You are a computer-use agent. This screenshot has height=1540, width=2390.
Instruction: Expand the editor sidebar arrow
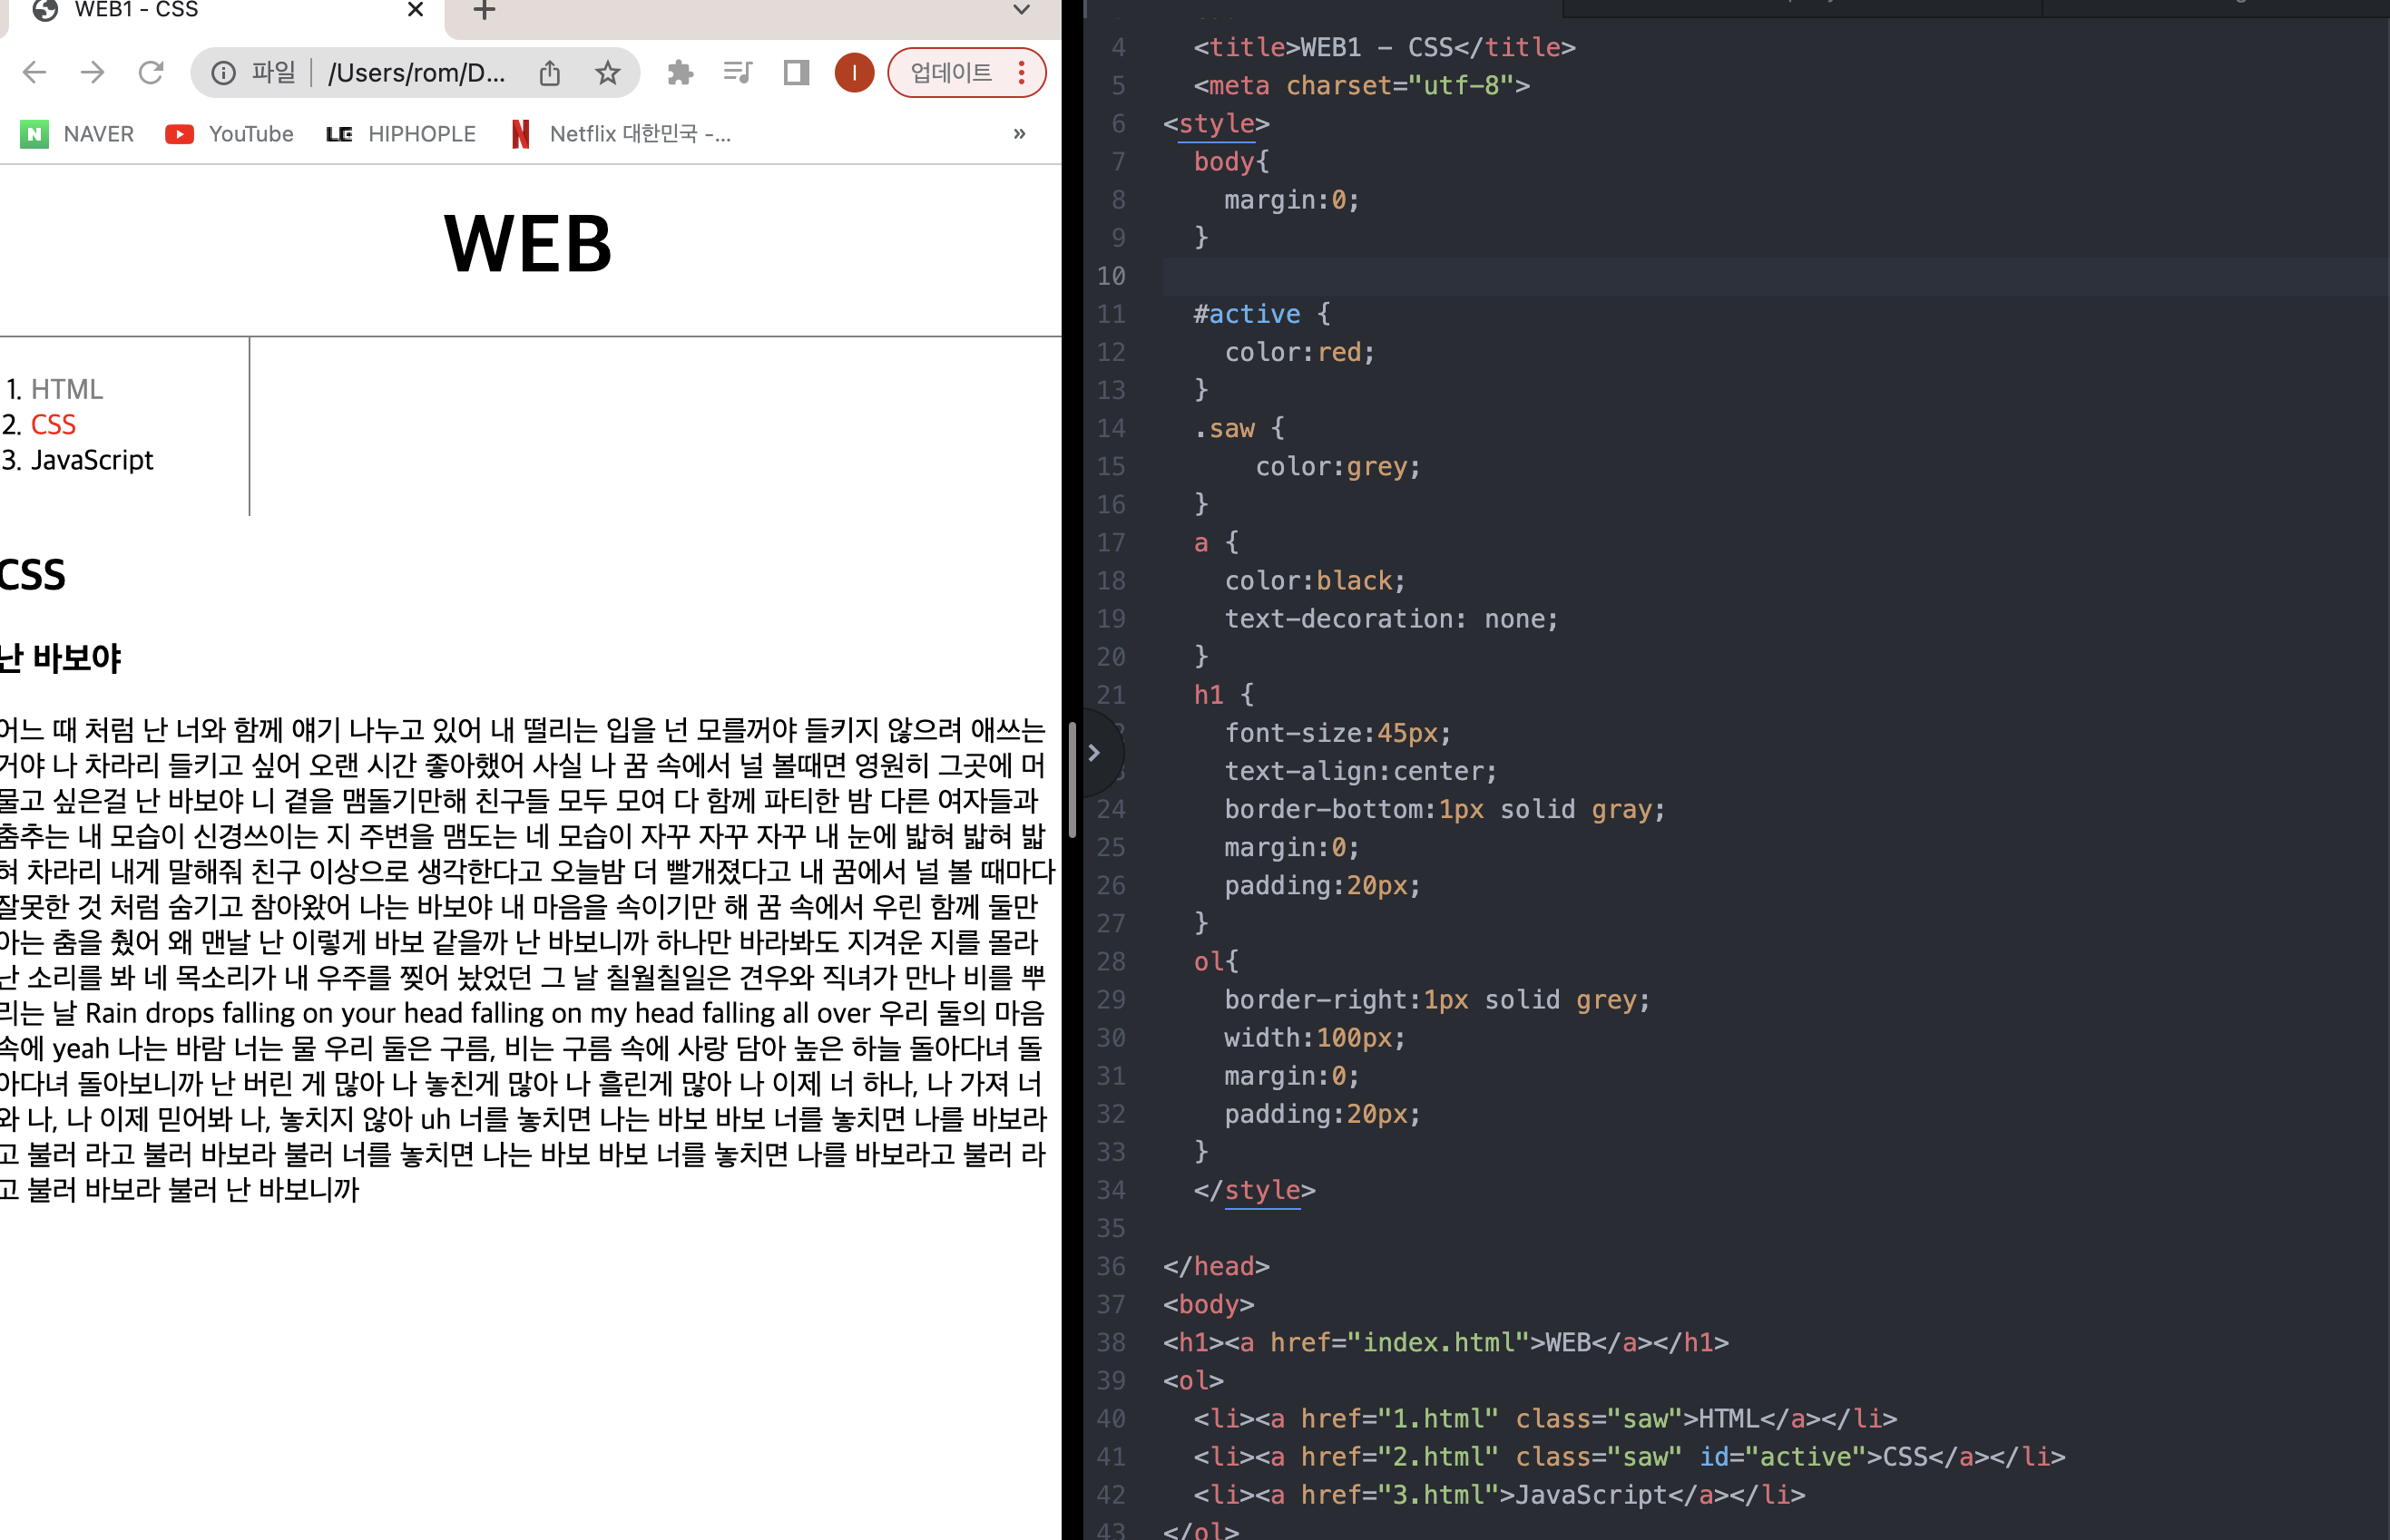(x=1094, y=752)
